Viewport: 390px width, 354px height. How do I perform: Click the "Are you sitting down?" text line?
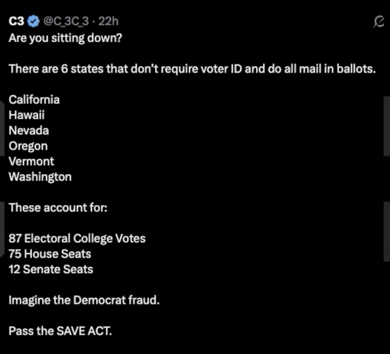65,38
